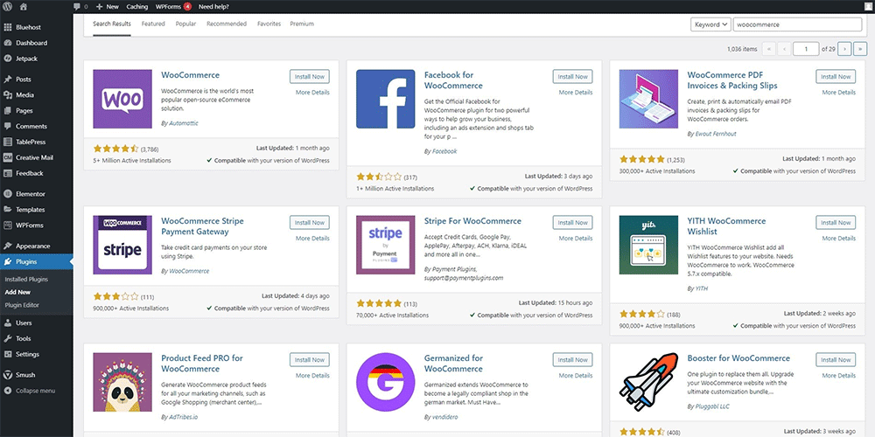Collapse menu in the sidebar
This screenshot has height=437, width=875.
(x=35, y=391)
